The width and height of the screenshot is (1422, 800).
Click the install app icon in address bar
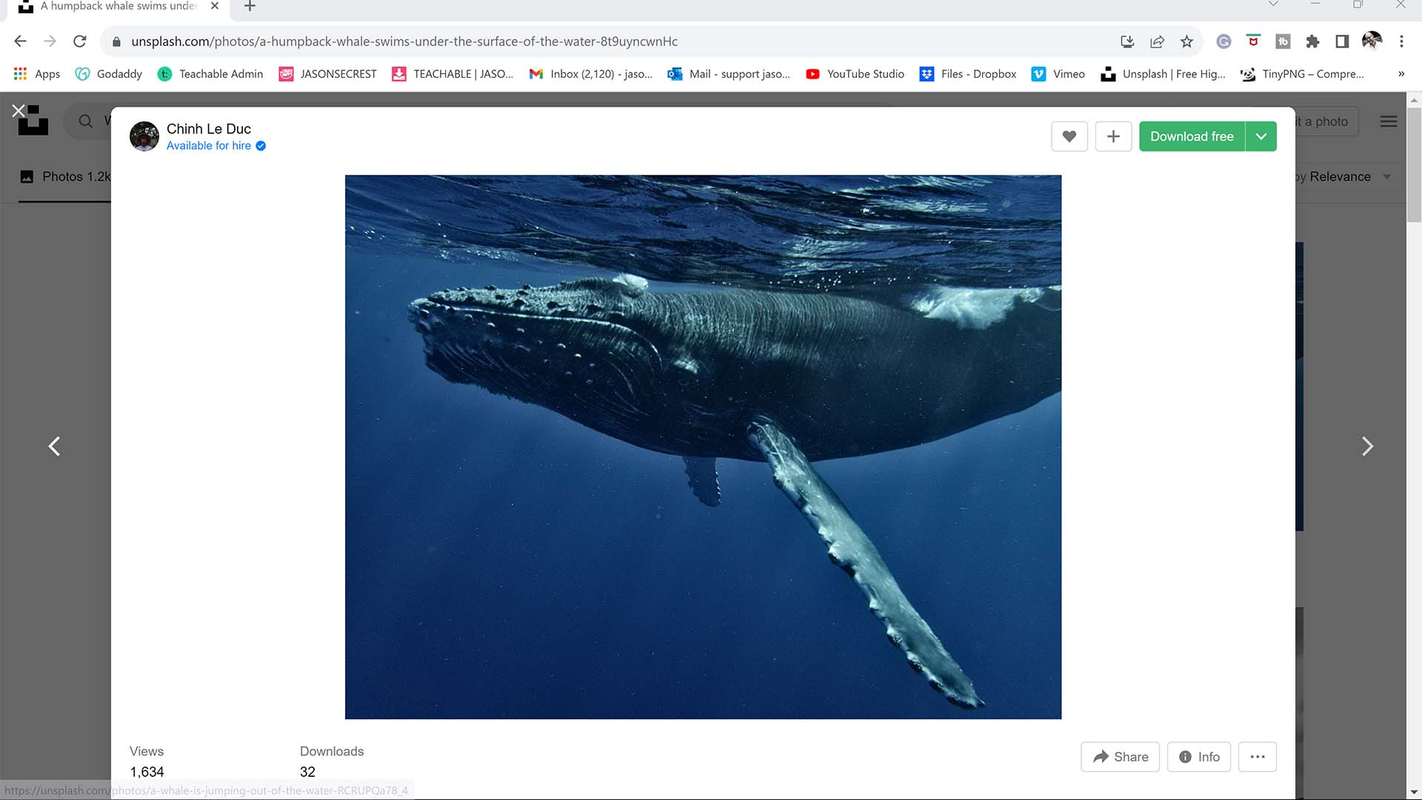coord(1127,41)
